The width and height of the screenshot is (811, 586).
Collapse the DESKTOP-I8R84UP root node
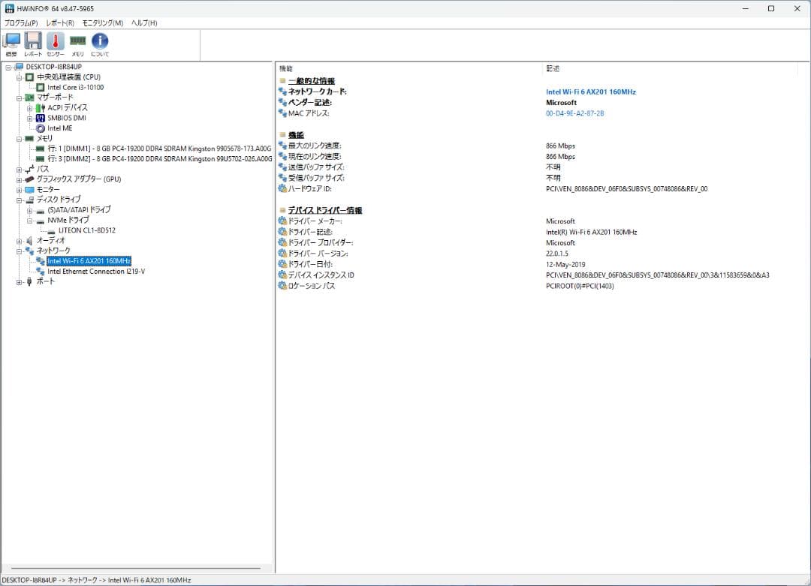coord(8,68)
